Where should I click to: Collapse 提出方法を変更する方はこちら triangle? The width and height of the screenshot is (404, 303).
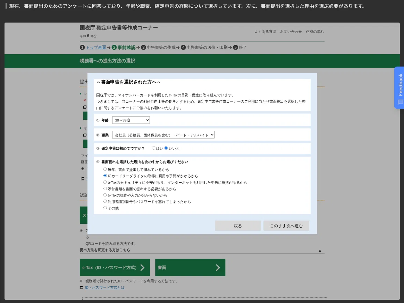(320, 251)
